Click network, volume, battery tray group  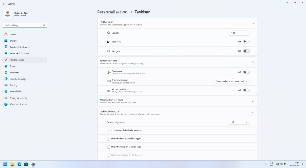pos(281,164)
